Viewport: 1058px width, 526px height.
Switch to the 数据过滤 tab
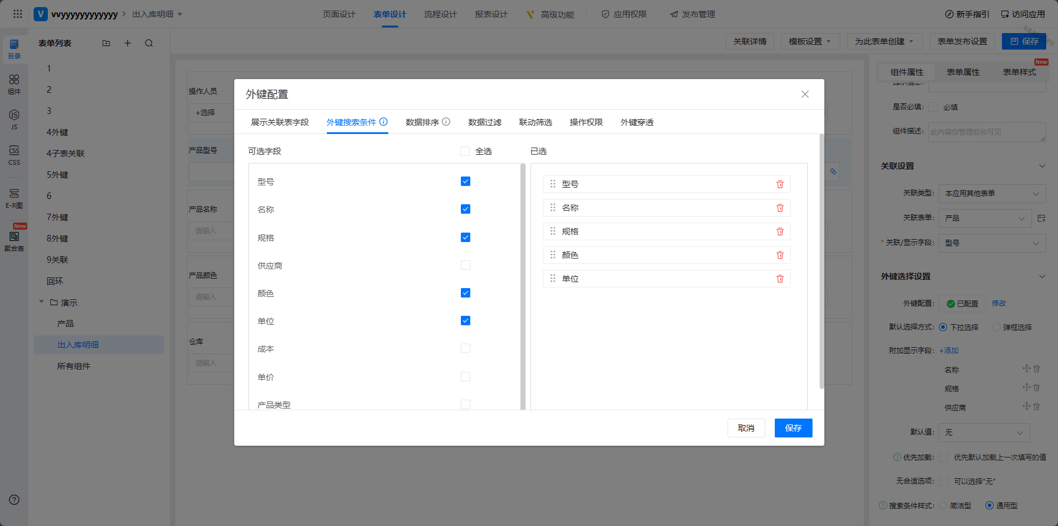(484, 122)
